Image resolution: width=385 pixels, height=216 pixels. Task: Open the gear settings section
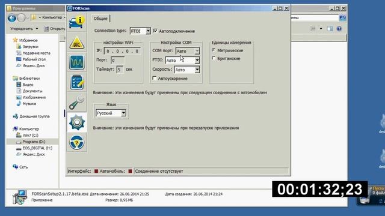(x=77, y=122)
